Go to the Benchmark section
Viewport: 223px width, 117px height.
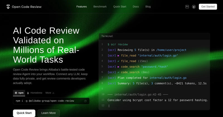pos(100,6)
